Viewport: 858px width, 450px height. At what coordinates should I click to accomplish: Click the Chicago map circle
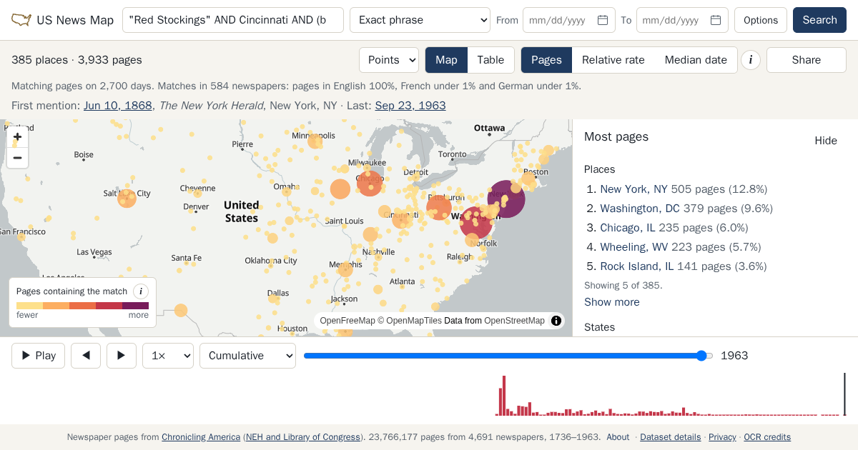(370, 184)
